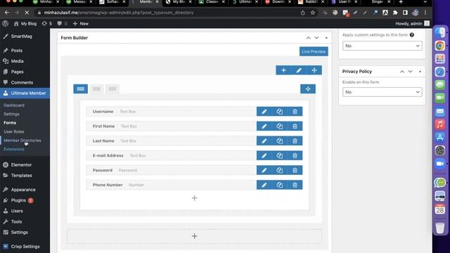Edit the Username field
Viewport: 450px width, 253px height.
pos(264,112)
